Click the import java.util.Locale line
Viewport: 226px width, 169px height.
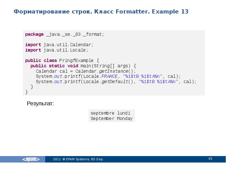(x=56, y=50)
